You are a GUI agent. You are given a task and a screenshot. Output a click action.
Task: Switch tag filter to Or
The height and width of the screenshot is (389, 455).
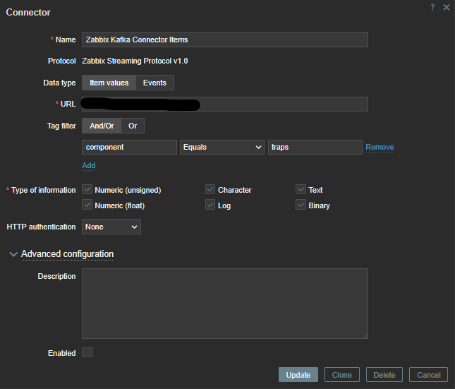(x=133, y=126)
